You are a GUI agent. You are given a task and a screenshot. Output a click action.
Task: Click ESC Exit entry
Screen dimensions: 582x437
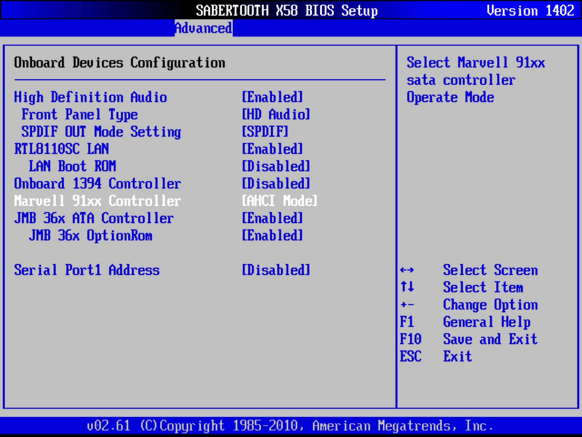tap(436, 357)
